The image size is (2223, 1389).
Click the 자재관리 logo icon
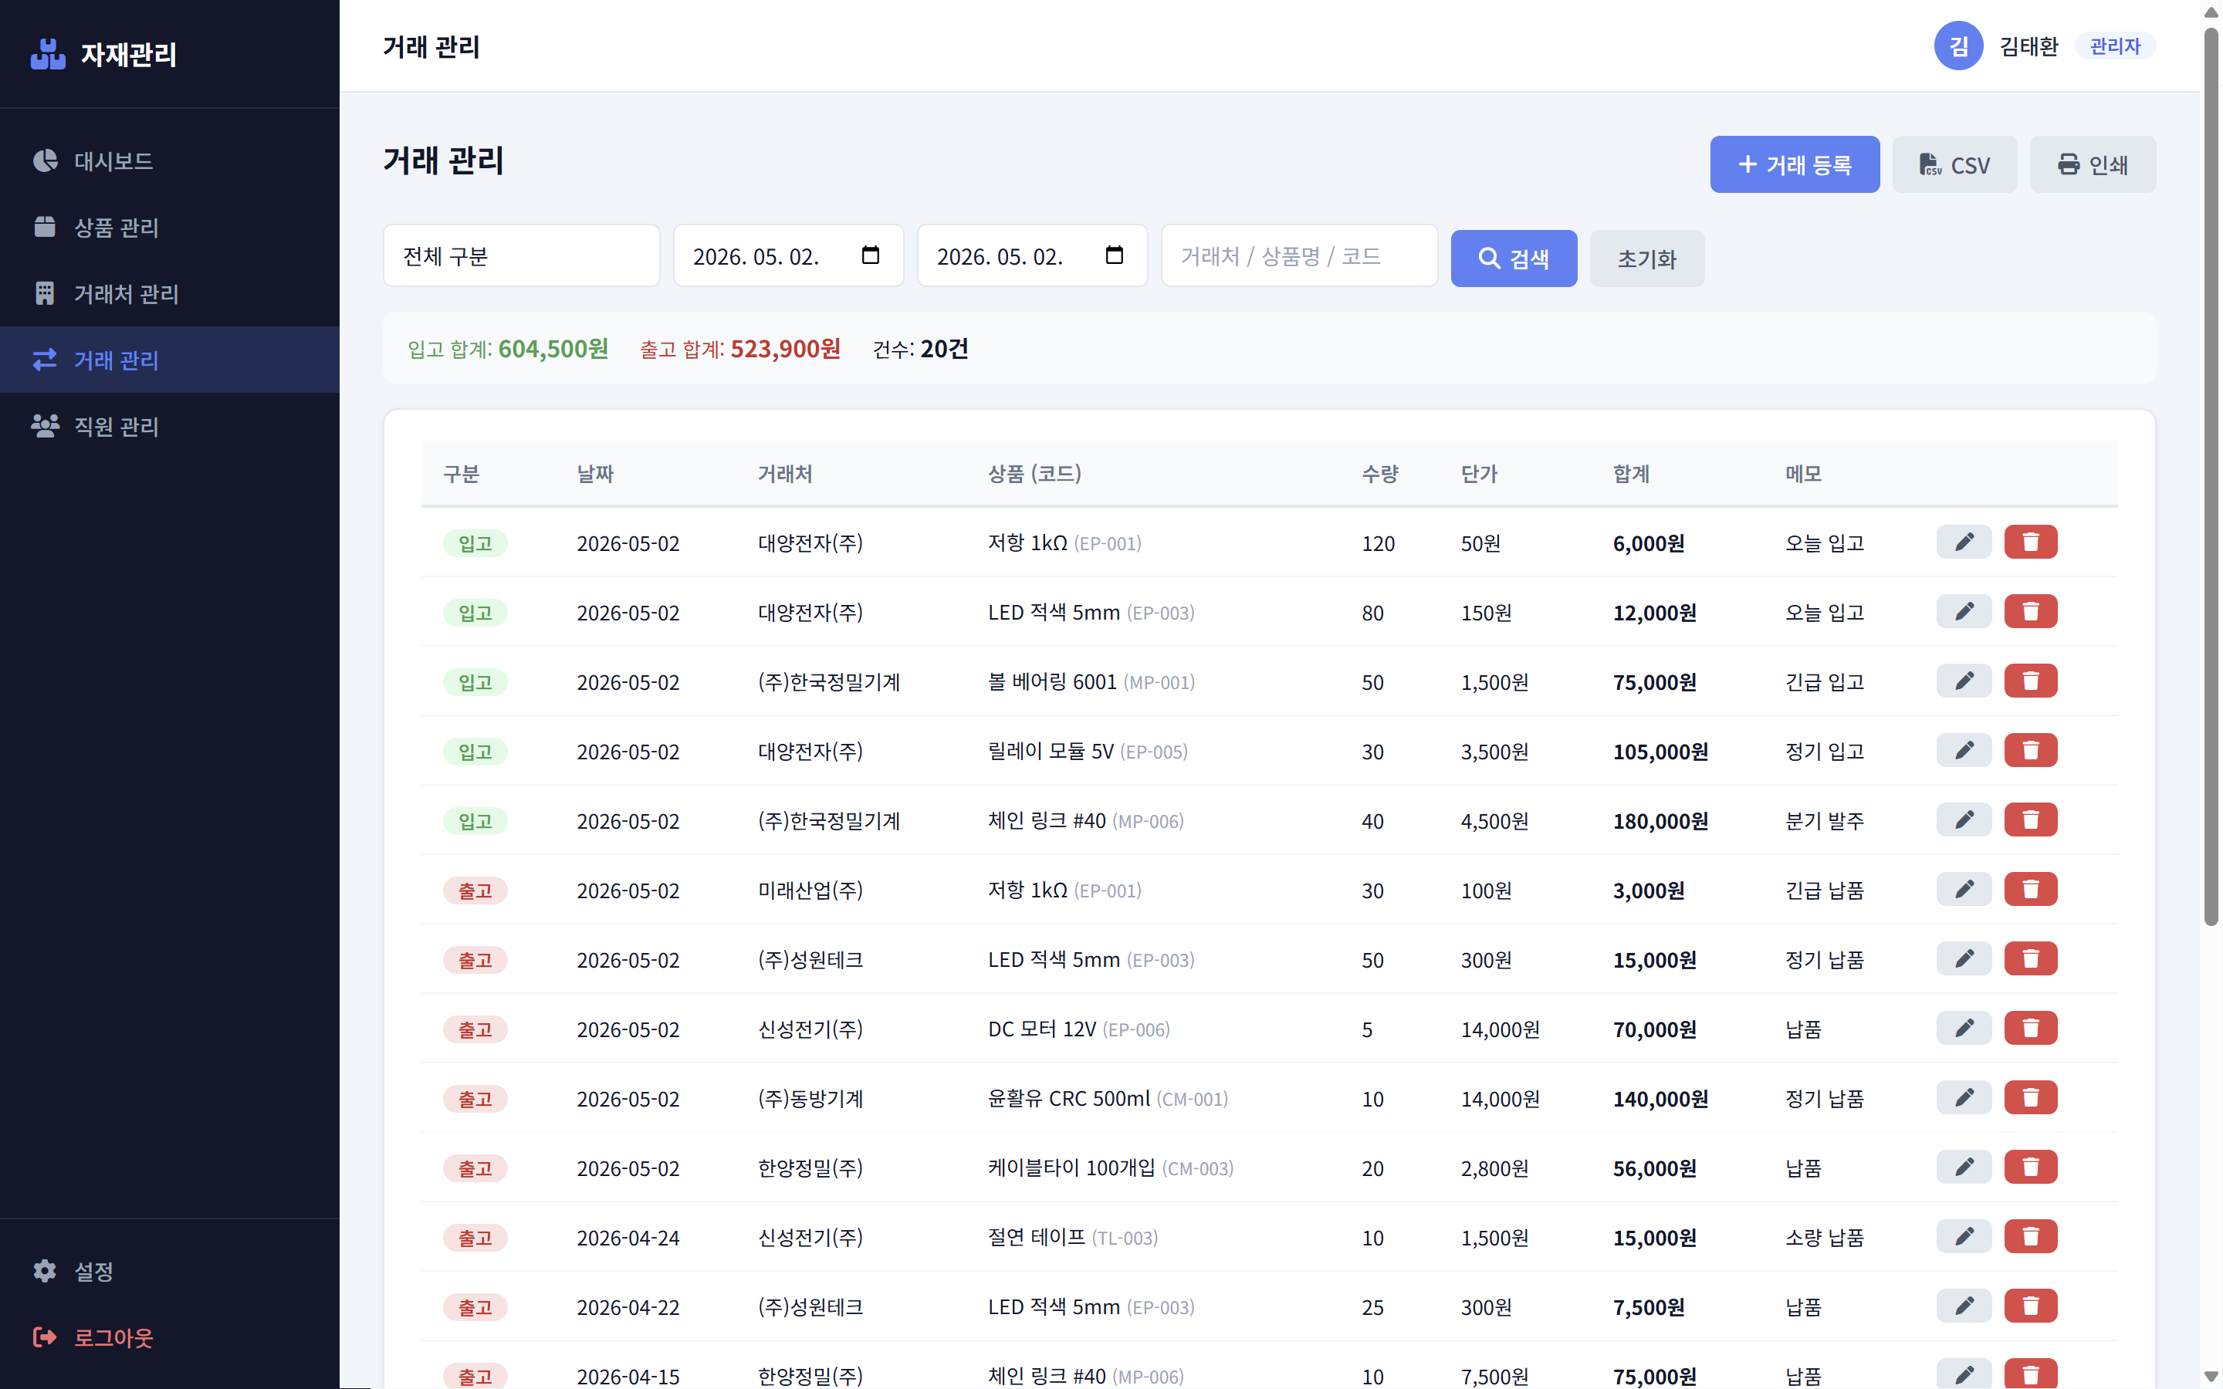[48, 54]
